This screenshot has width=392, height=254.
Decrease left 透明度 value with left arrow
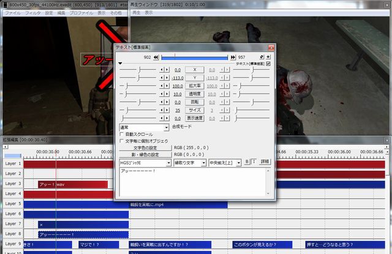tap(162, 94)
